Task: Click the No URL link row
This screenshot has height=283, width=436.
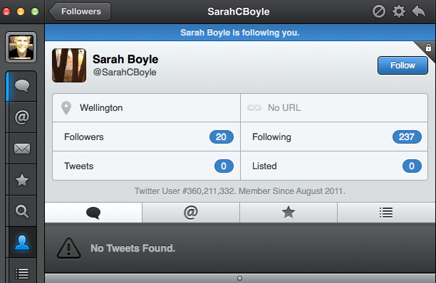Action: (x=334, y=107)
